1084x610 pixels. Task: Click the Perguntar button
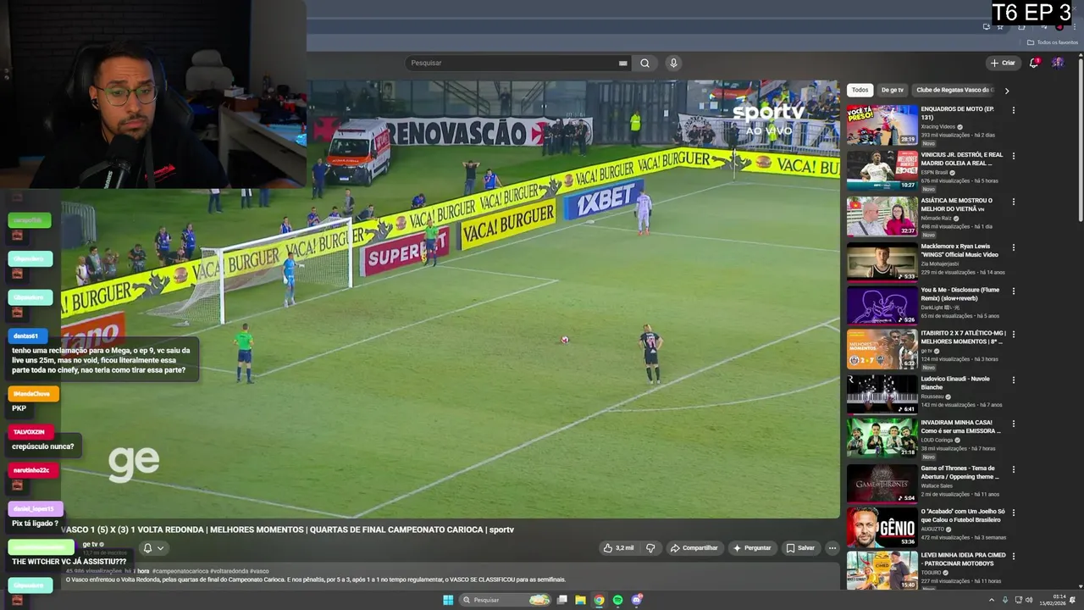pos(752,548)
